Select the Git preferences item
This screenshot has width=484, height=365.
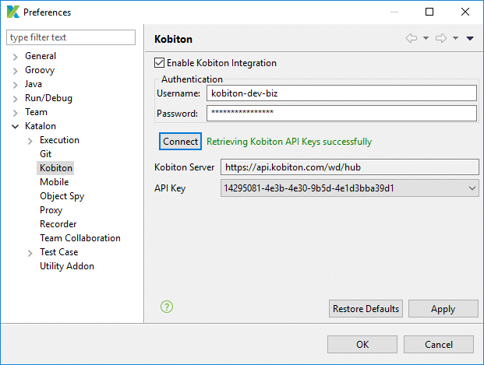pyautogui.click(x=46, y=154)
